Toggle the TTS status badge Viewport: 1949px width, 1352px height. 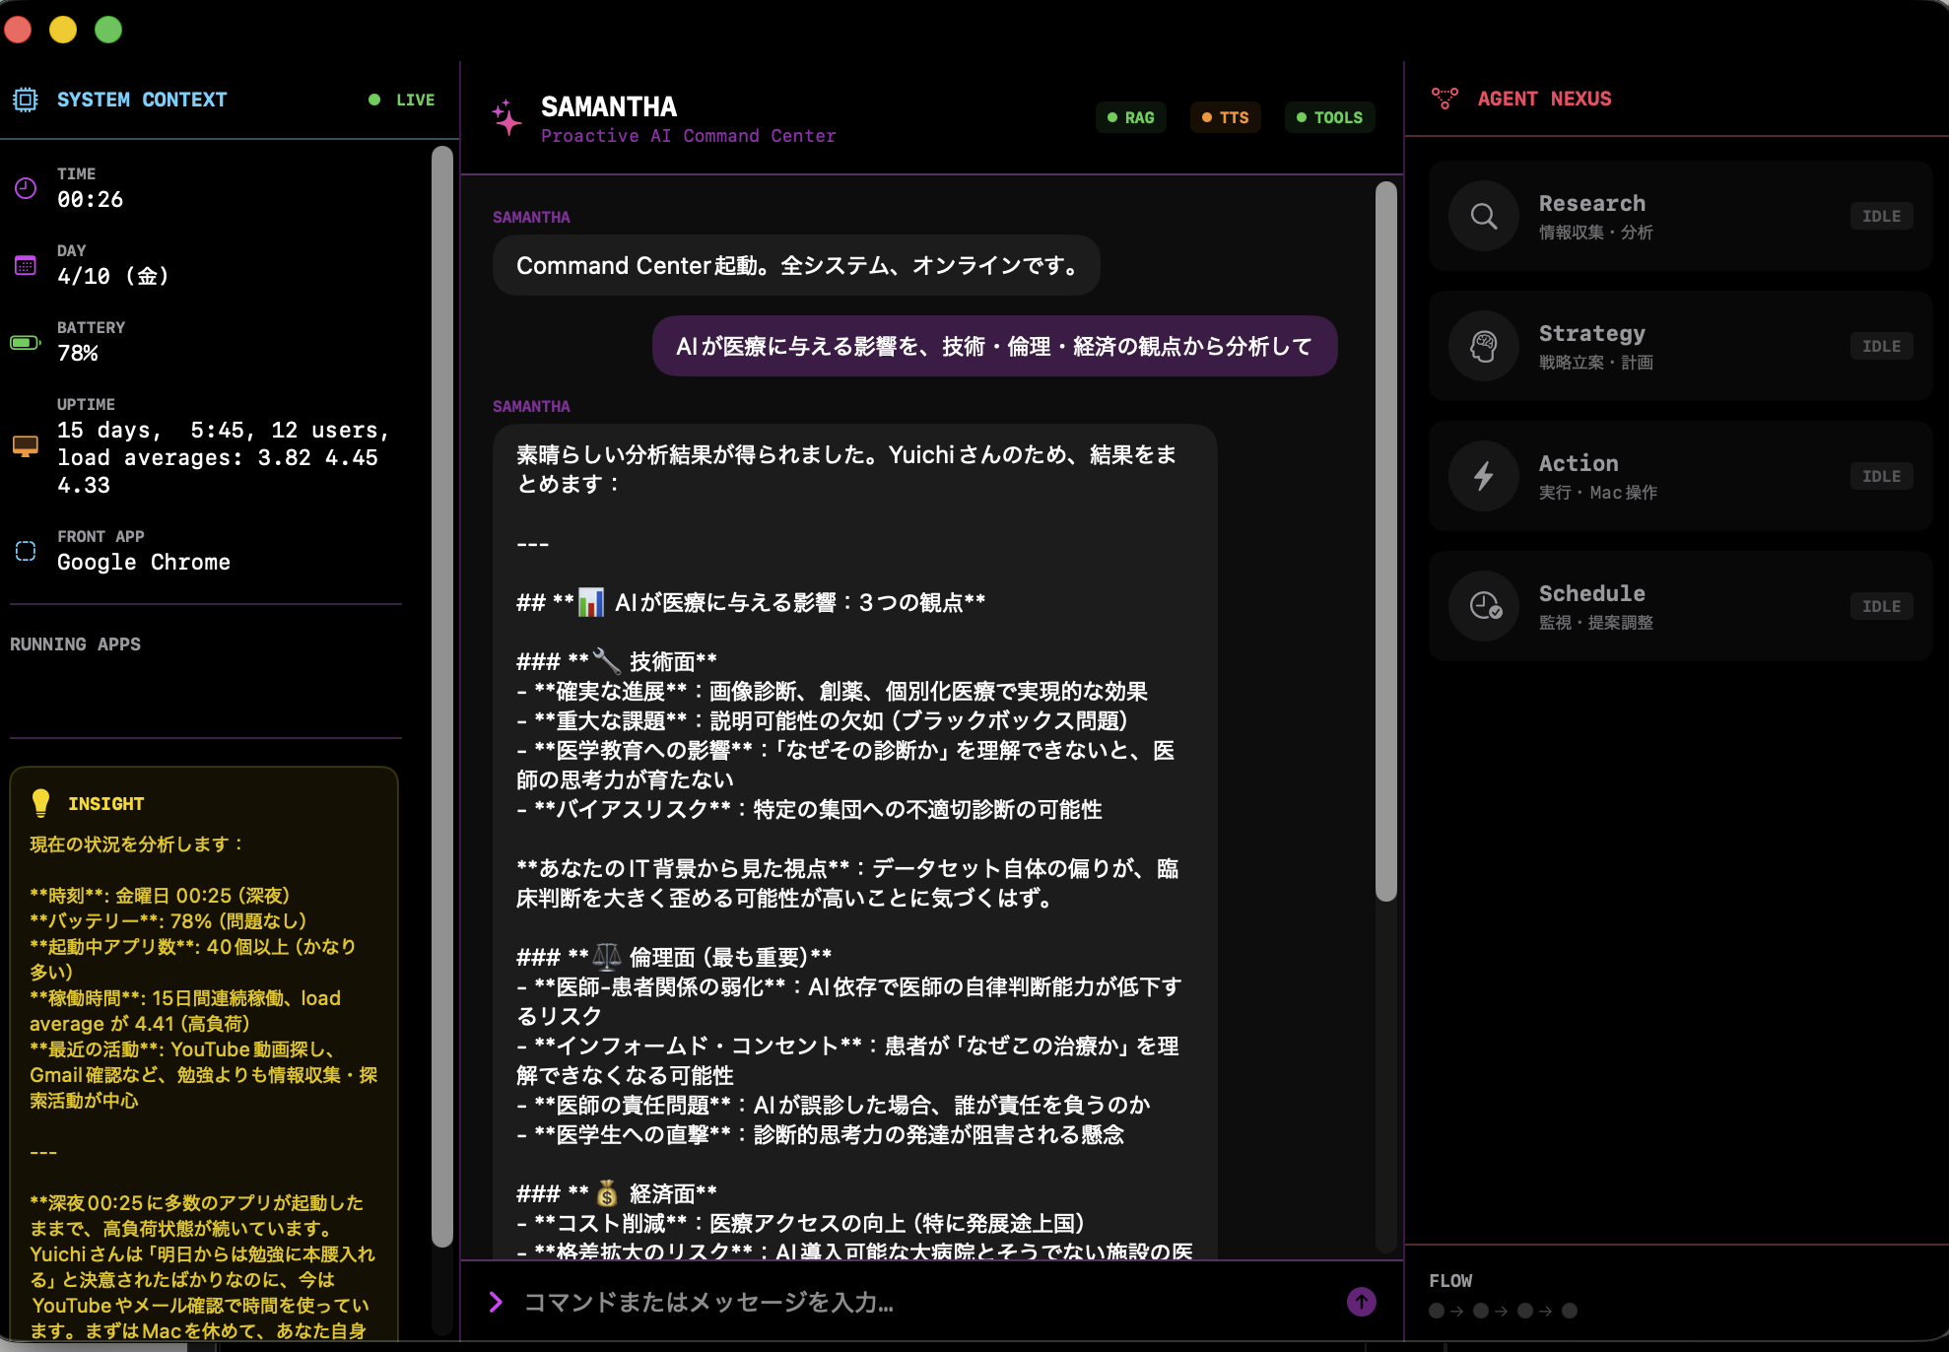pyautogui.click(x=1225, y=117)
